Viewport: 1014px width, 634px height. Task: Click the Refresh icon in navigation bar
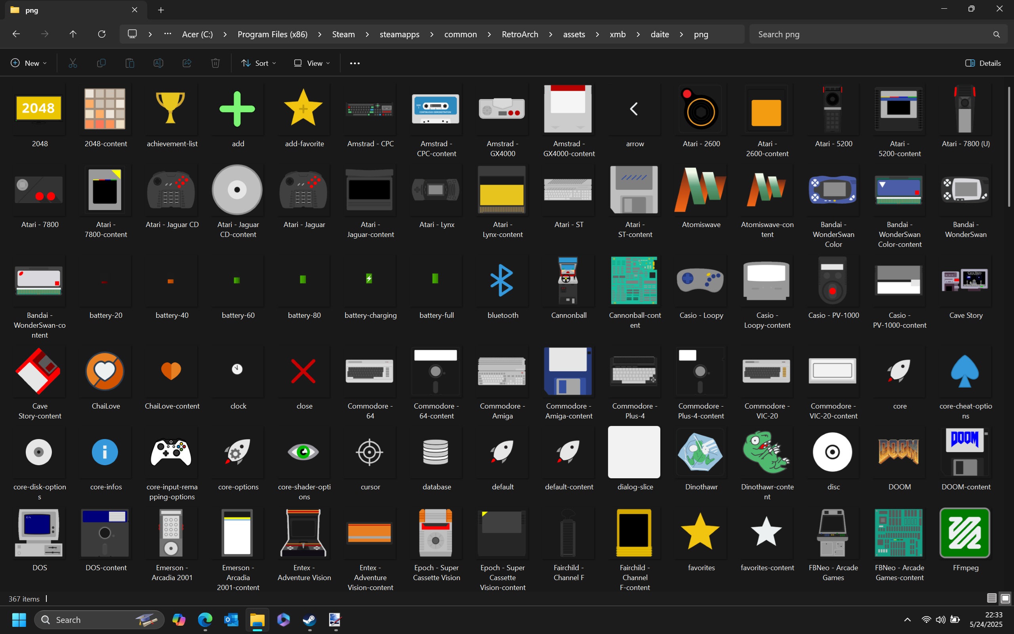pos(101,34)
